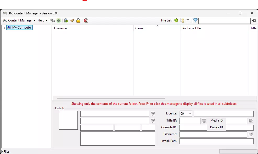Click the large description box in Details
Screen dimensions: 258x154
pos(118,139)
